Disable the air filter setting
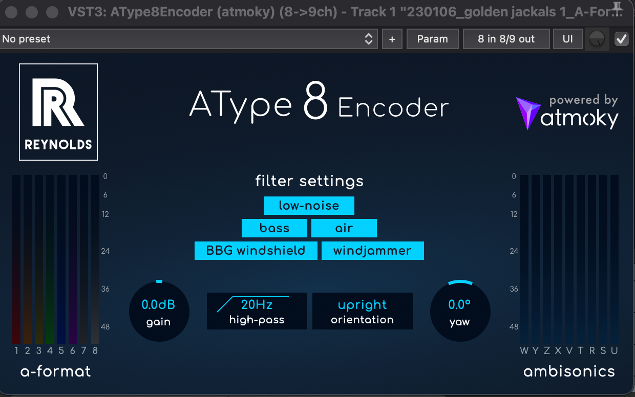Image resolution: width=635 pixels, height=397 pixels. (x=344, y=228)
